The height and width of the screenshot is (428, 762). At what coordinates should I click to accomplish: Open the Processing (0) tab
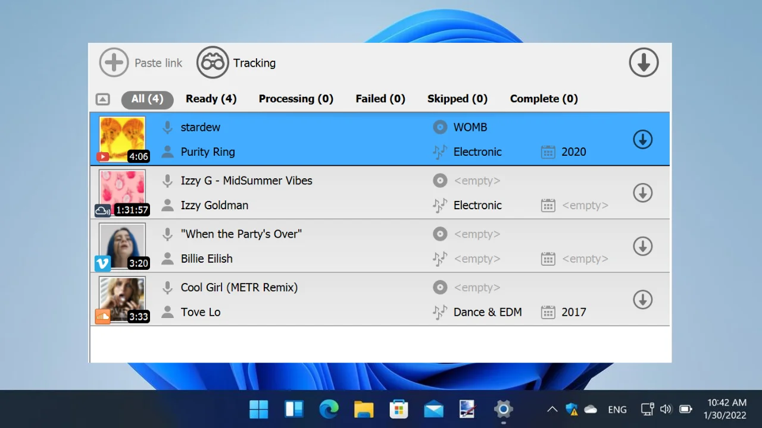(296, 99)
